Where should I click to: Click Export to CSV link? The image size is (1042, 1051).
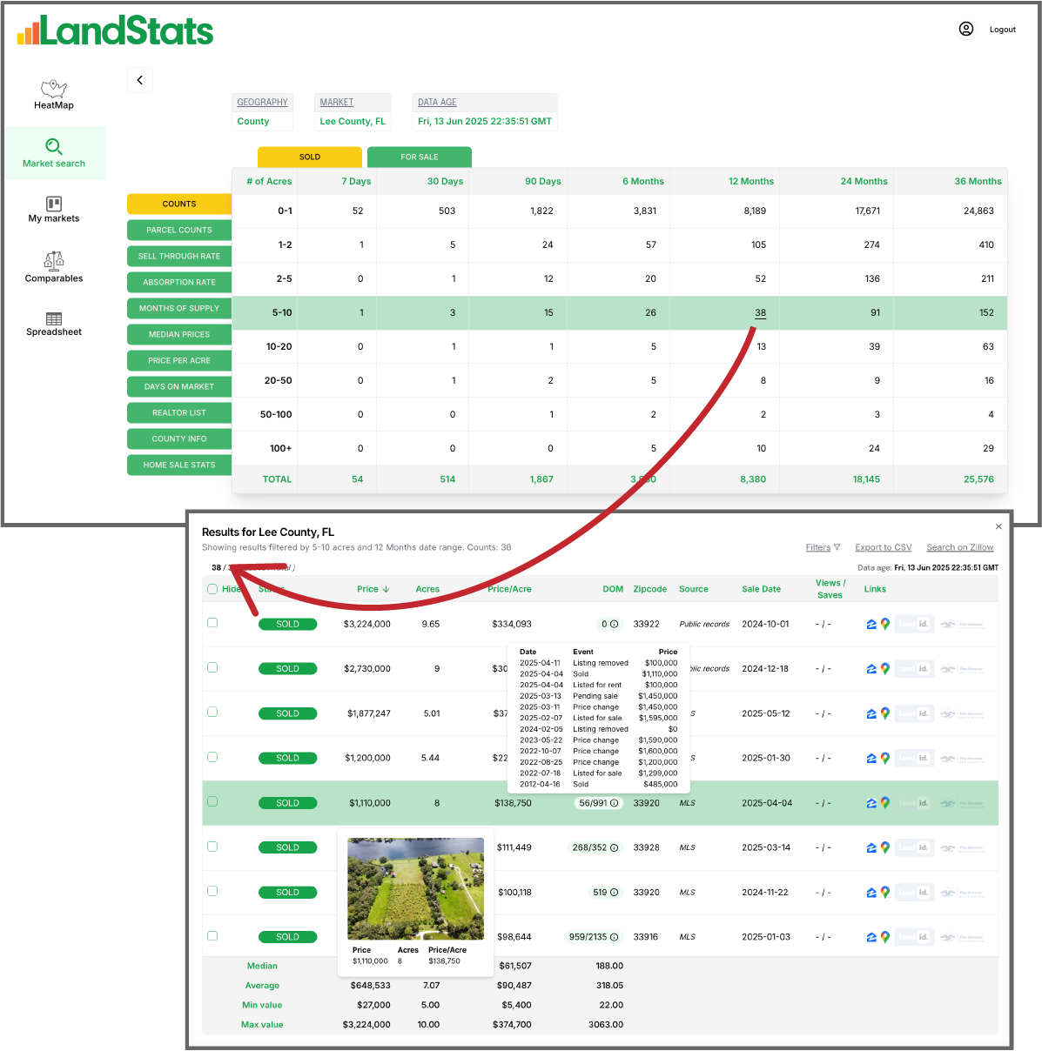pos(883,548)
